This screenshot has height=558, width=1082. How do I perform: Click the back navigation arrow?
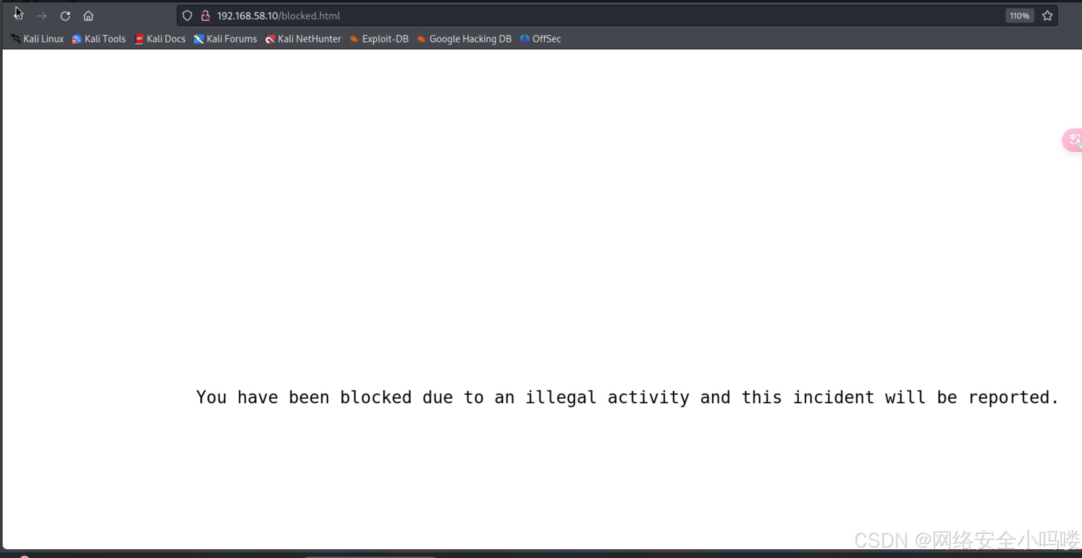(18, 16)
